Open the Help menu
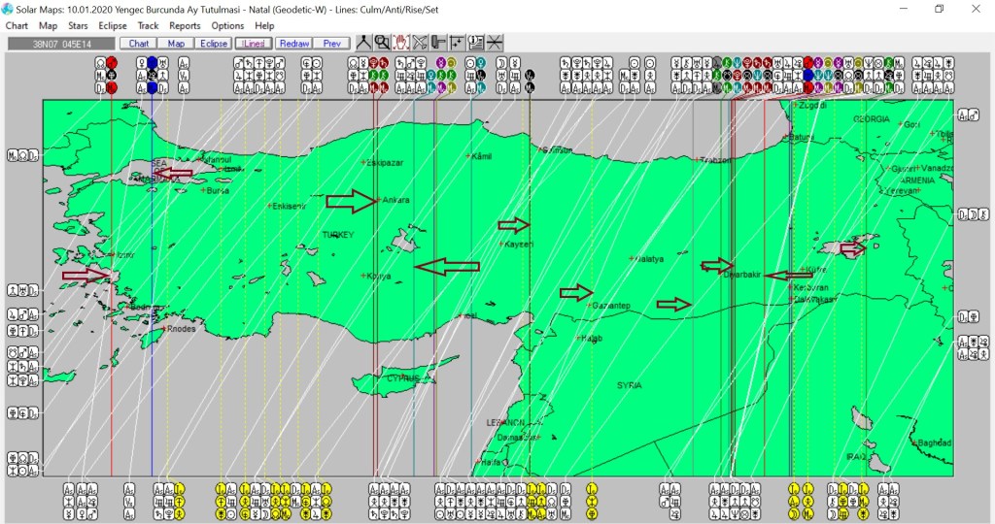This screenshot has height=524, width=995. click(264, 25)
